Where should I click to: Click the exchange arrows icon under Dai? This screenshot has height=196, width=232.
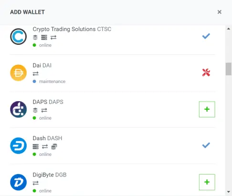coord(36,74)
